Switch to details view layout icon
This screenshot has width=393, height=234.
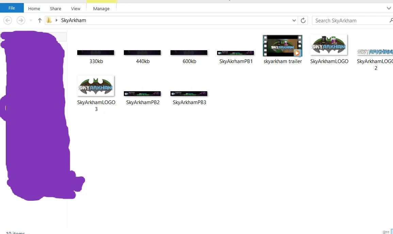tap(386, 232)
